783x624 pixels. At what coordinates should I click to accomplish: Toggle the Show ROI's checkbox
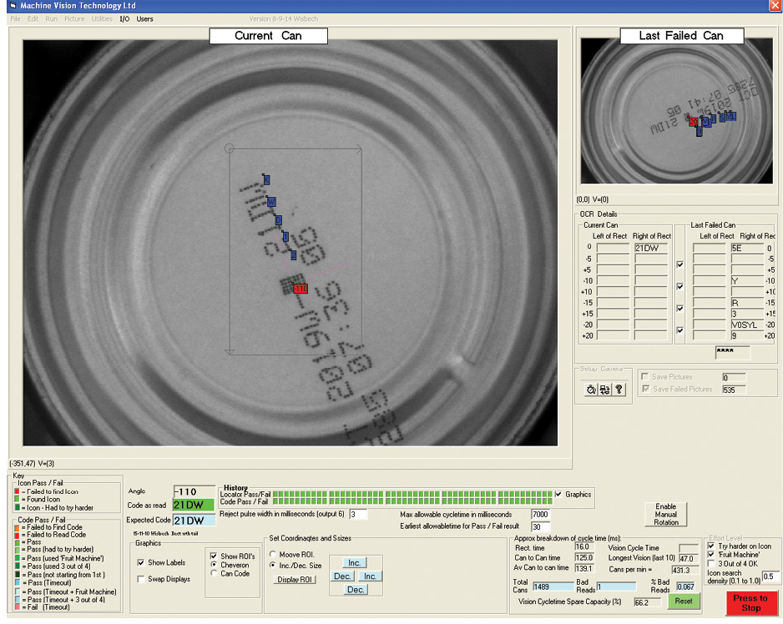(214, 556)
